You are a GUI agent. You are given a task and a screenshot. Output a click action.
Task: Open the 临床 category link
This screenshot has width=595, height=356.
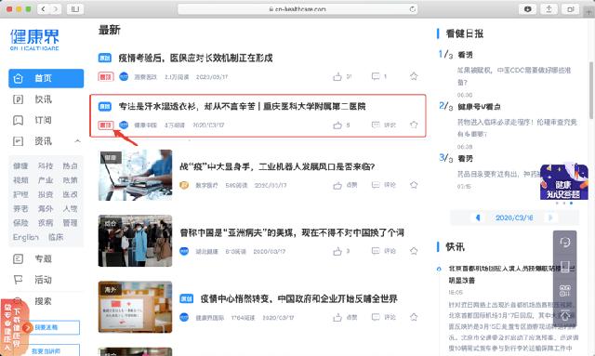(56, 237)
